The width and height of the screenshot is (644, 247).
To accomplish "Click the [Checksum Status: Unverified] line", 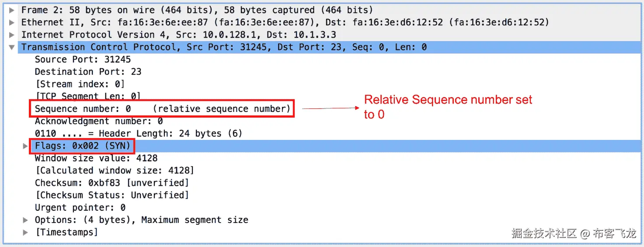I will tap(111, 195).
